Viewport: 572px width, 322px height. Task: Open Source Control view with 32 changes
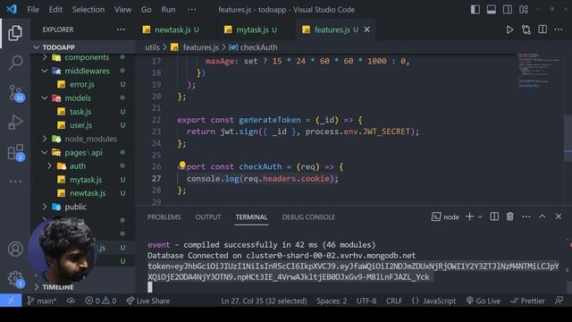(16, 93)
